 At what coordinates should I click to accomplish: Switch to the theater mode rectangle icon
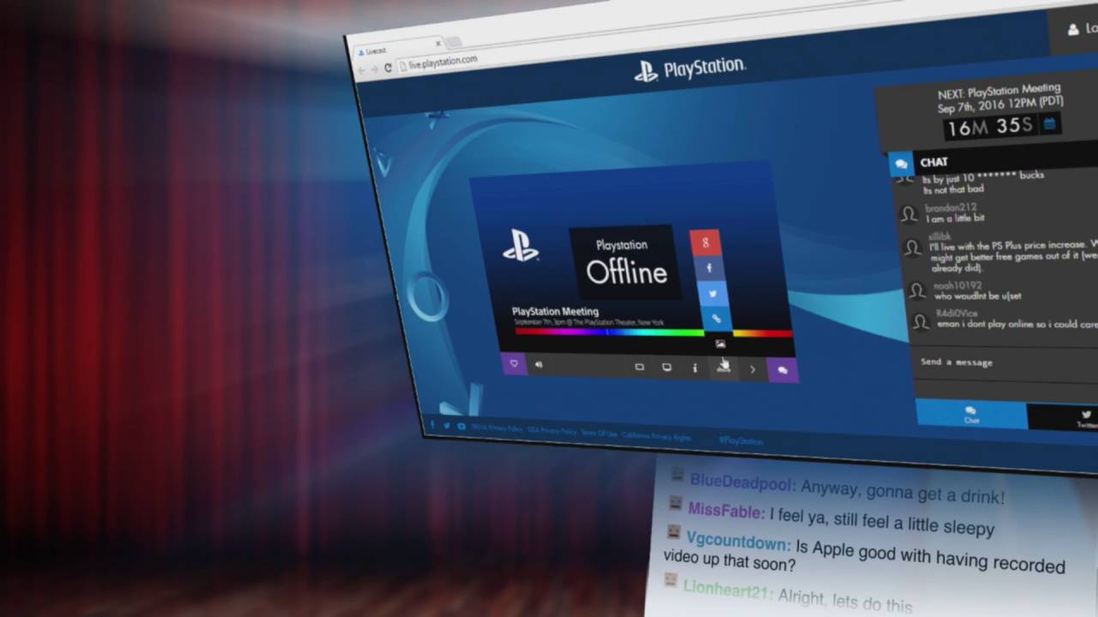tap(639, 367)
